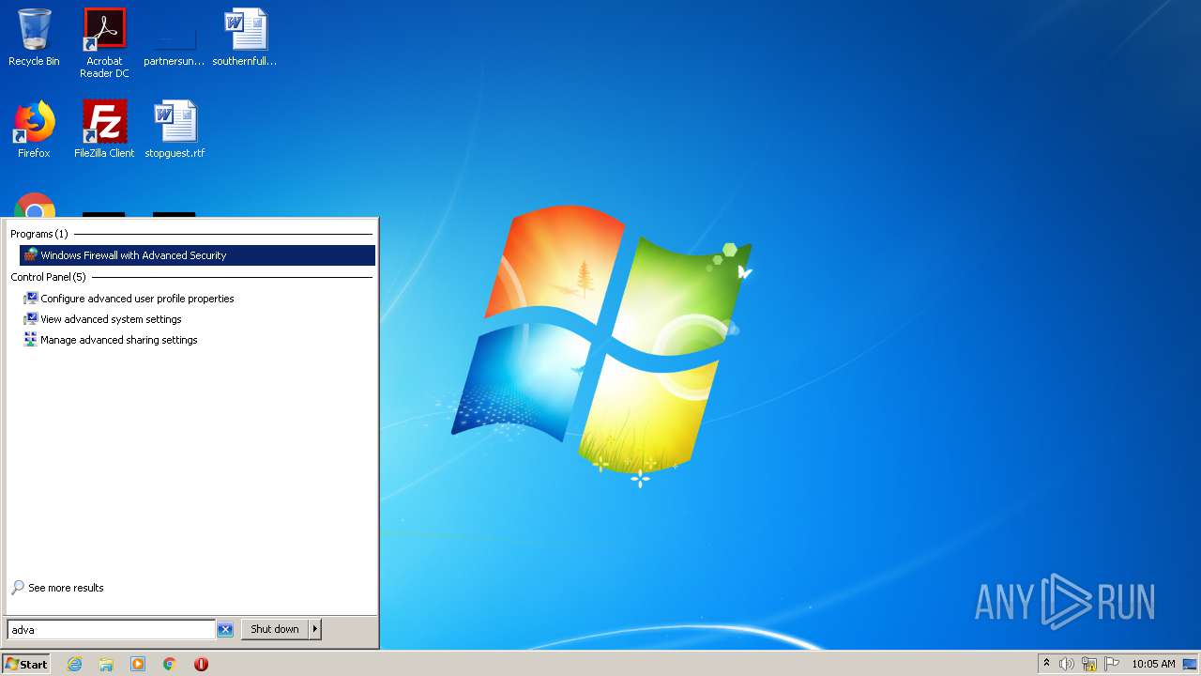
Task: Show hidden tray icons arrow
Action: [x=1047, y=664]
